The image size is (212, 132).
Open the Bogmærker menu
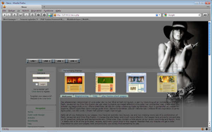pyautogui.click(x=36, y=11)
